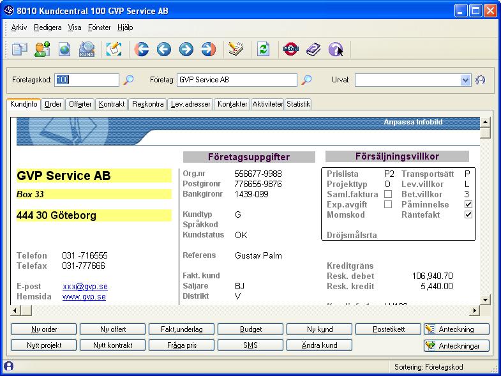This screenshot has width=501, height=376.
Task: Switch to the Aktiviteter tab
Action: 267,104
